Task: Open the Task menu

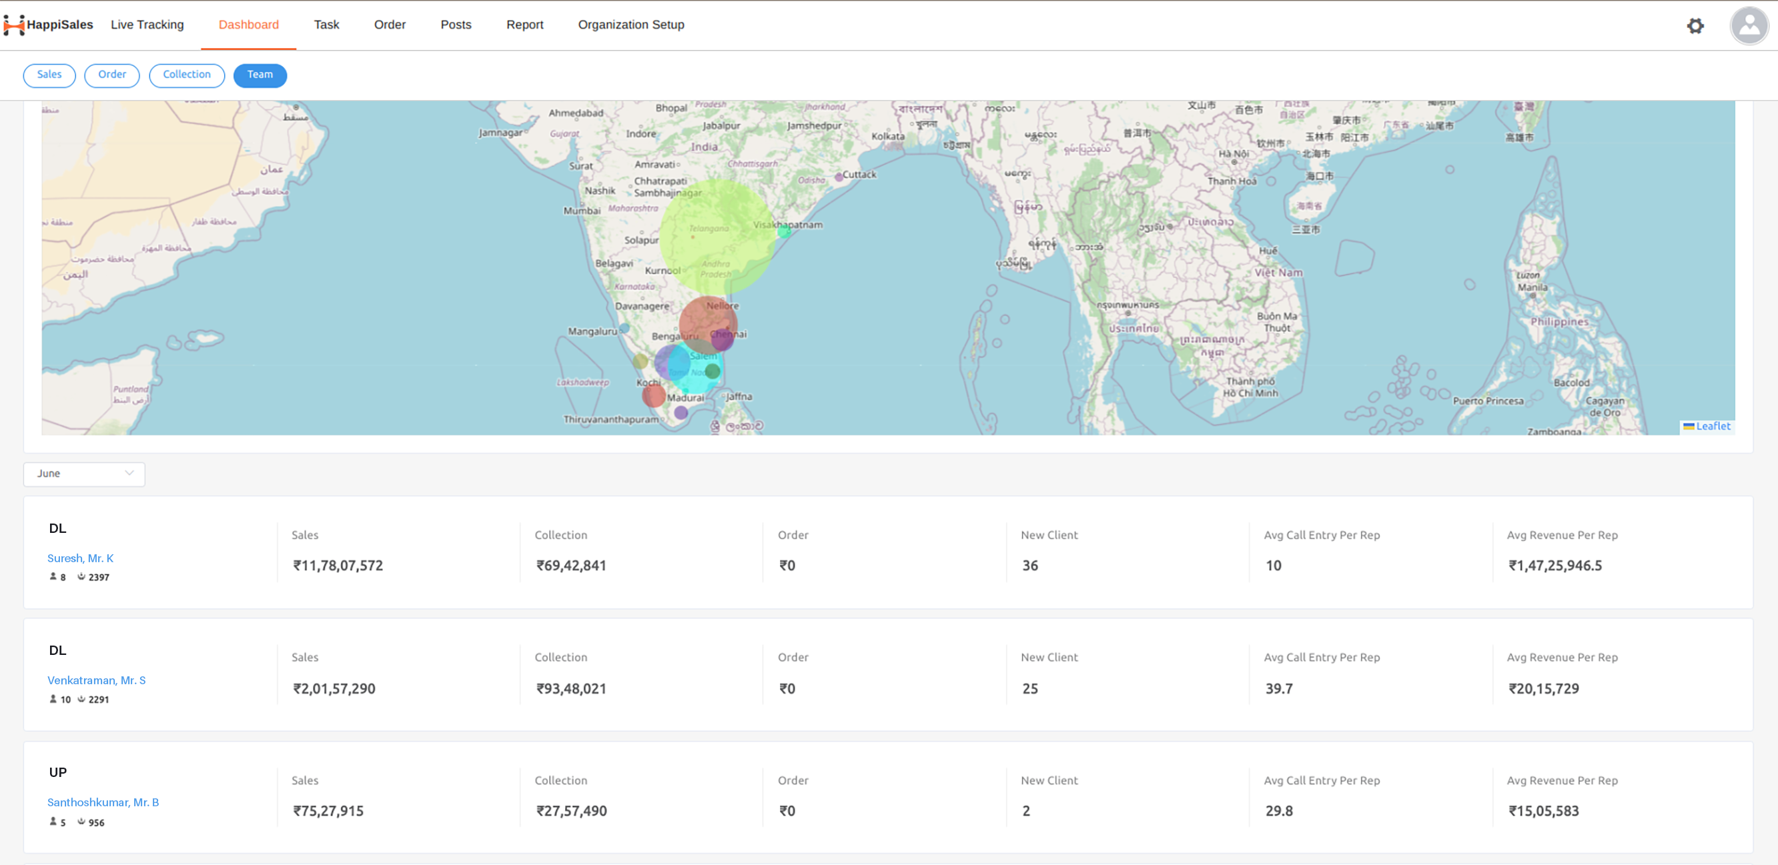Action: (326, 25)
